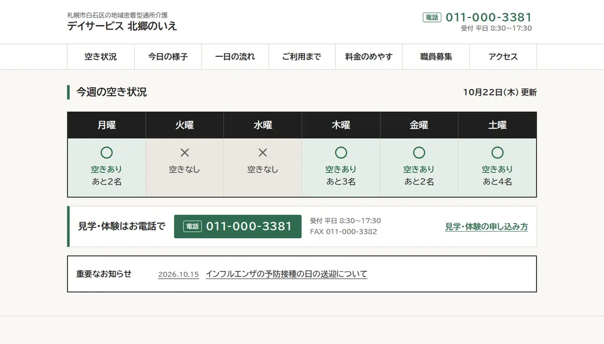604x344 pixels.
Task: Go to 今日の様子 page
Action: click(x=168, y=56)
